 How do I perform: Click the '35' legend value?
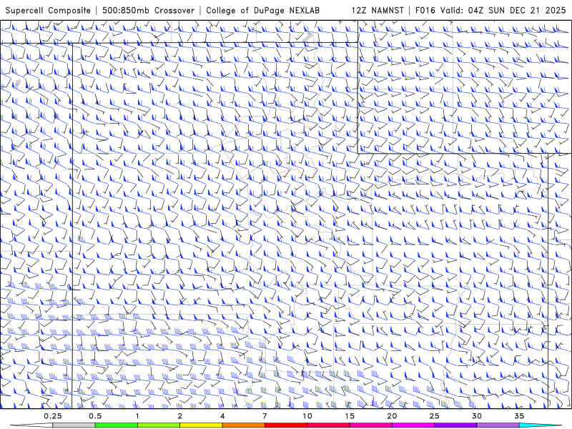(519, 416)
